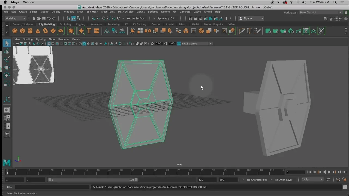Click the playback range slider bar
The image size is (349, 196).
click(x=93, y=180)
